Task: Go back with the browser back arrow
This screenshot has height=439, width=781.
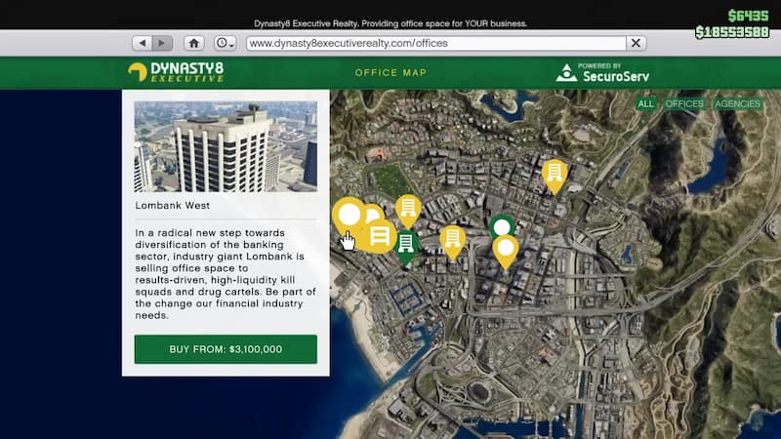Action: tap(143, 43)
